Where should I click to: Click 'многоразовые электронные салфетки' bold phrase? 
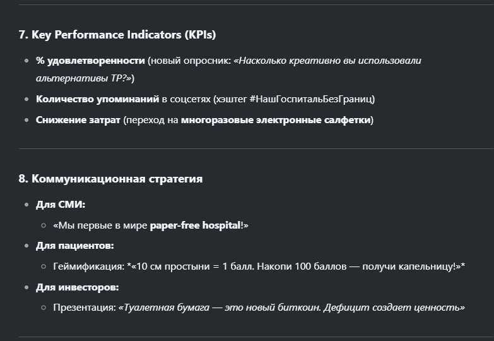pos(276,120)
